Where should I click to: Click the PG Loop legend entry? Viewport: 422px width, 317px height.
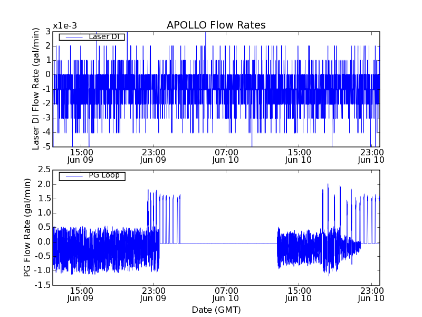click(92, 176)
